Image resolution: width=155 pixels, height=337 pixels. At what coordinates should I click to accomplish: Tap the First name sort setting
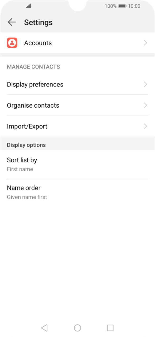(20, 169)
